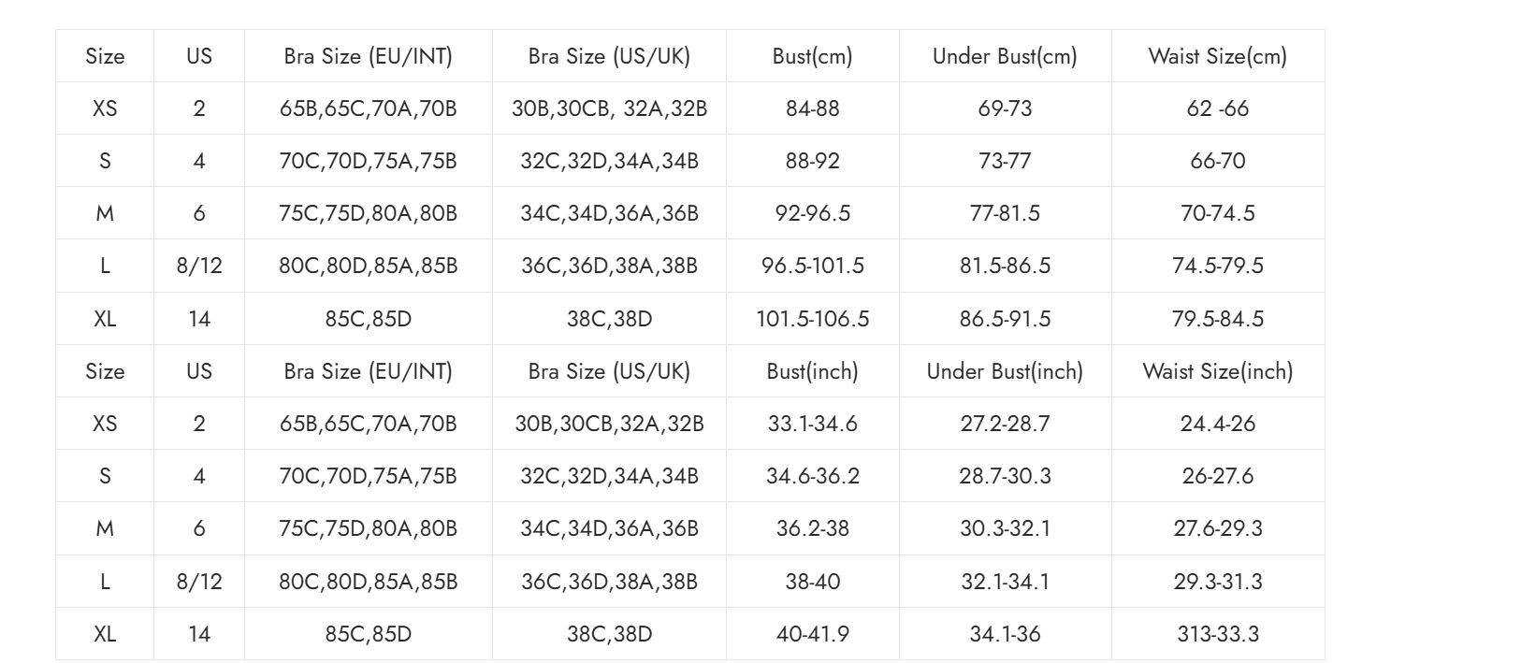1536x663 pixels.
Task: Click the Bust(cm) column header
Action: [812, 56]
